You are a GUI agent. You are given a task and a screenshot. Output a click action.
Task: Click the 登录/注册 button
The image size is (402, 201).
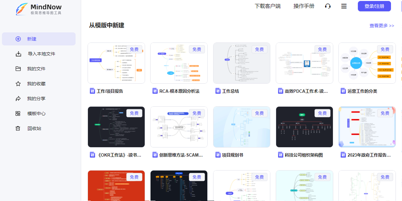click(x=374, y=6)
